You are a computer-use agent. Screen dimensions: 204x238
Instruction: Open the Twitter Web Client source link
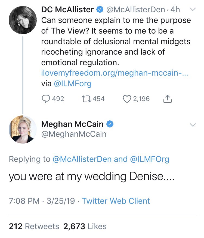point(116,201)
